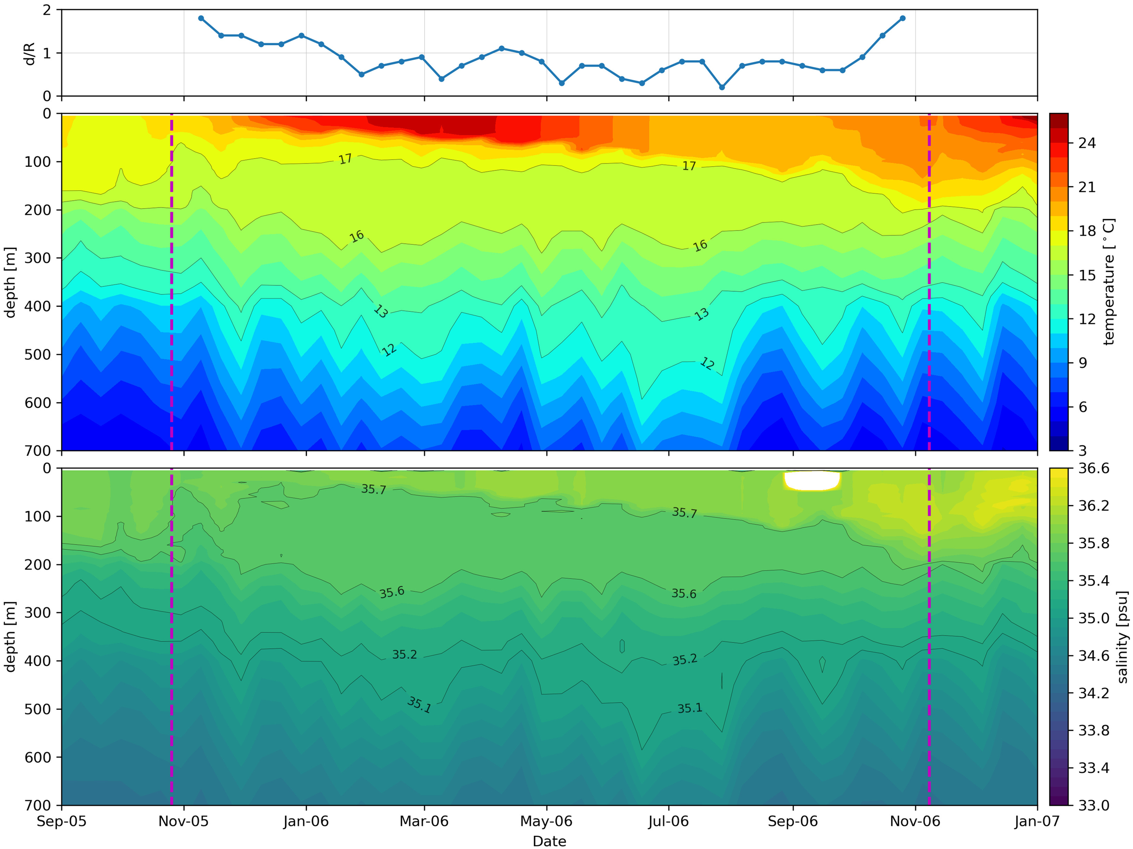Click the 'salinity [psu]' colorbar label
The width and height of the screenshot is (1133, 849).
[1122, 637]
